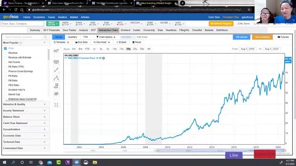Enable Dividend Yield % checkbox

[5, 90]
